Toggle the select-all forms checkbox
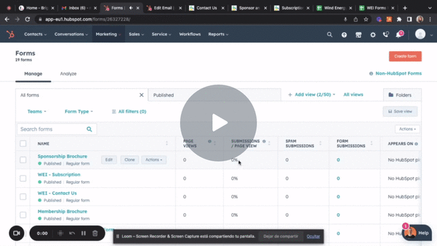This screenshot has width=437, height=246. coord(23,143)
